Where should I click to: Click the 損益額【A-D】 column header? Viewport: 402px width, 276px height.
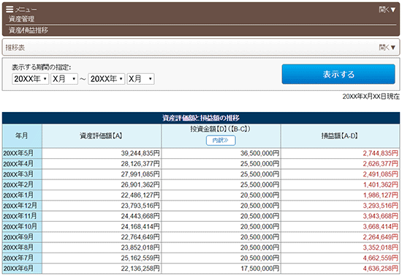(340, 136)
